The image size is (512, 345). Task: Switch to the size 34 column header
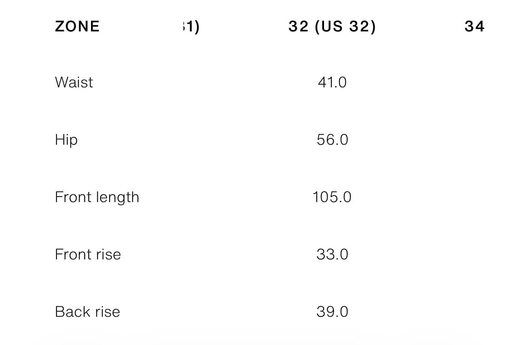click(474, 27)
